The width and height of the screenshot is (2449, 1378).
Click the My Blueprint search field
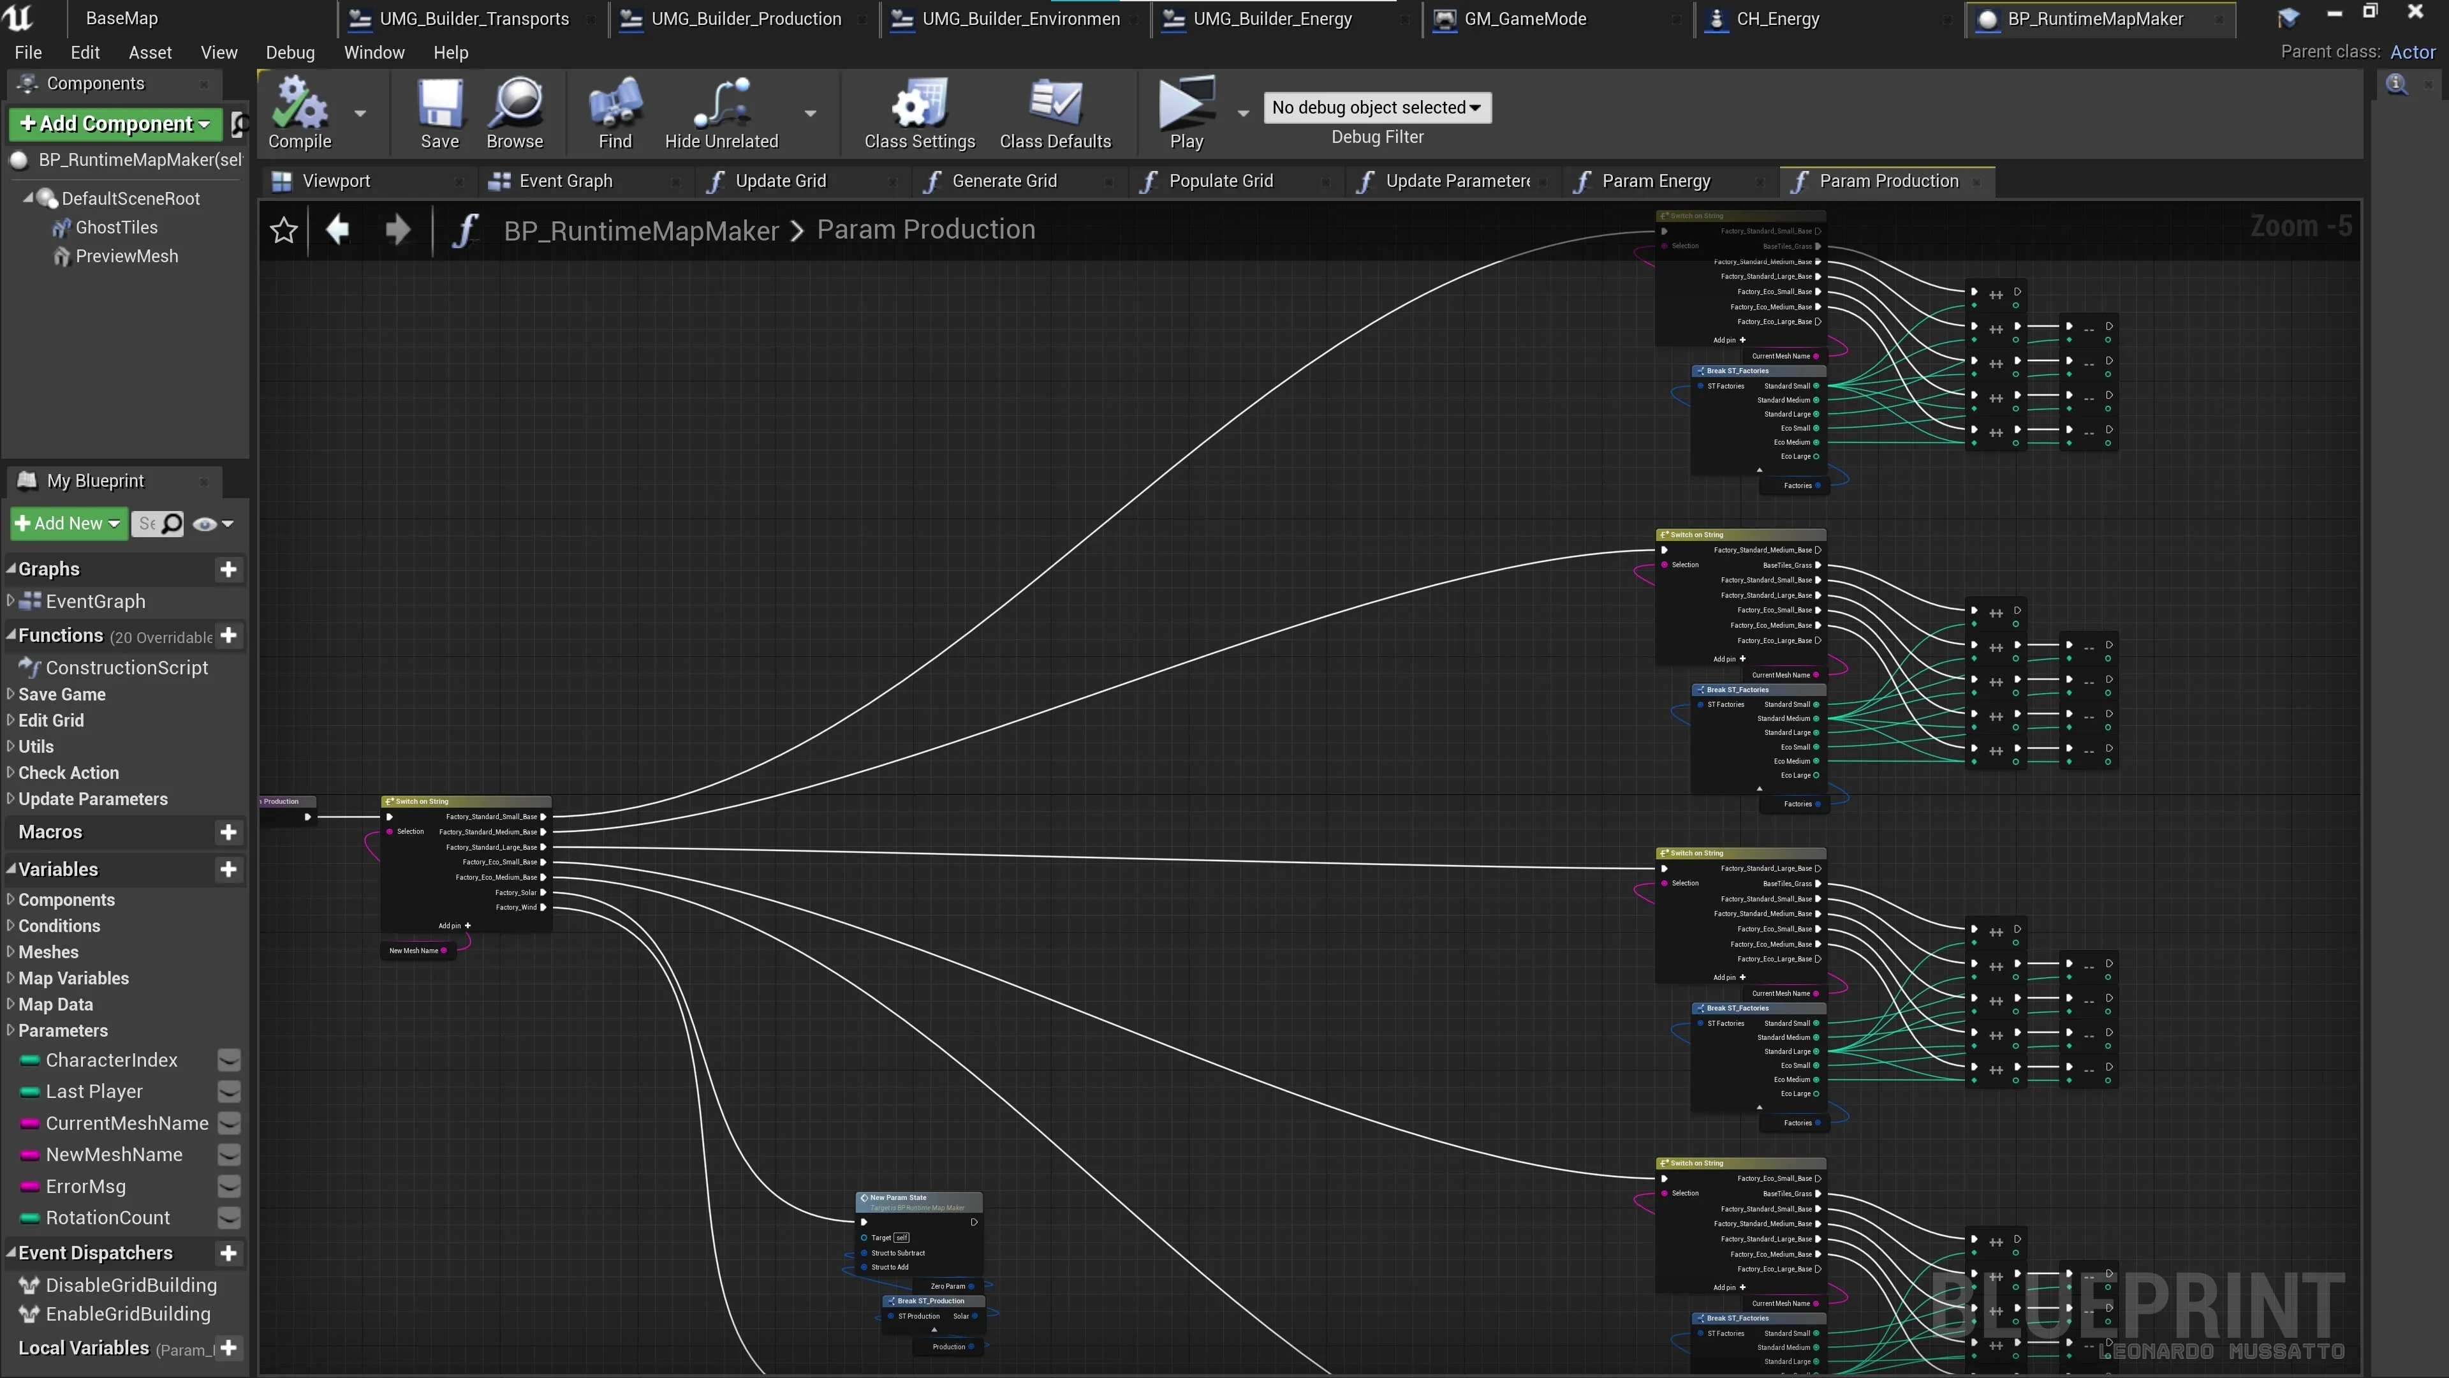coord(156,523)
